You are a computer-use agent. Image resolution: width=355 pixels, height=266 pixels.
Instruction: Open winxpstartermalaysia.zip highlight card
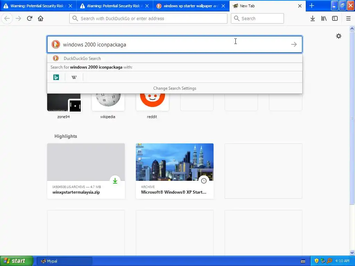[x=86, y=171]
